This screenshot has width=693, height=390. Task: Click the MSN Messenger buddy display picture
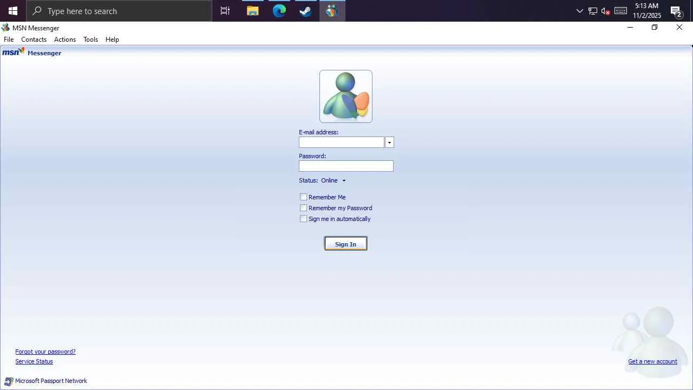[346, 96]
